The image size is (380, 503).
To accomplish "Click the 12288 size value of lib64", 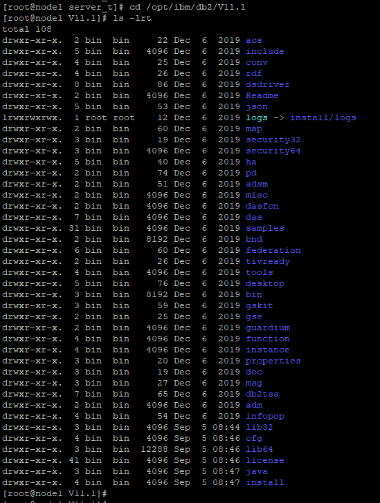I will tap(154, 450).
